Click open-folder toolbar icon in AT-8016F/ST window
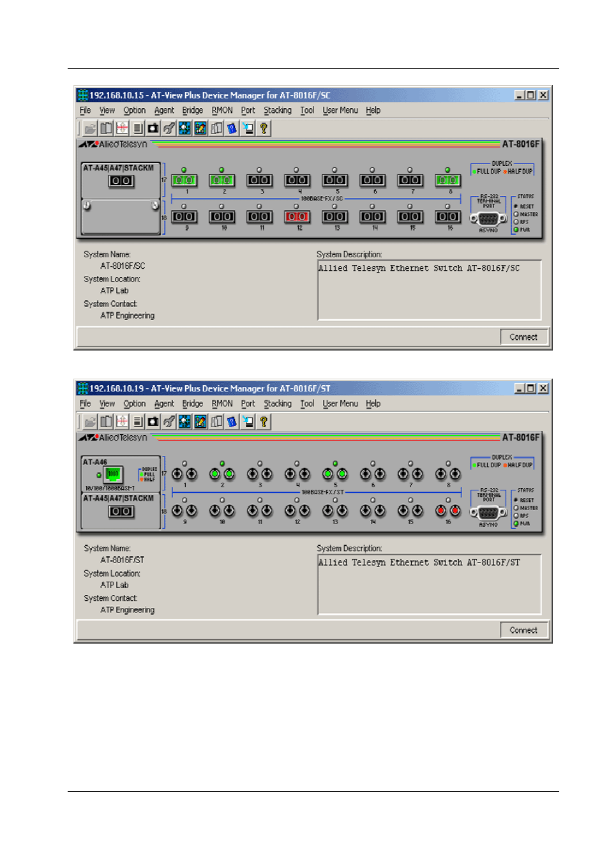The image size is (609, 862). pyautogui.click(x=90, y=421)
